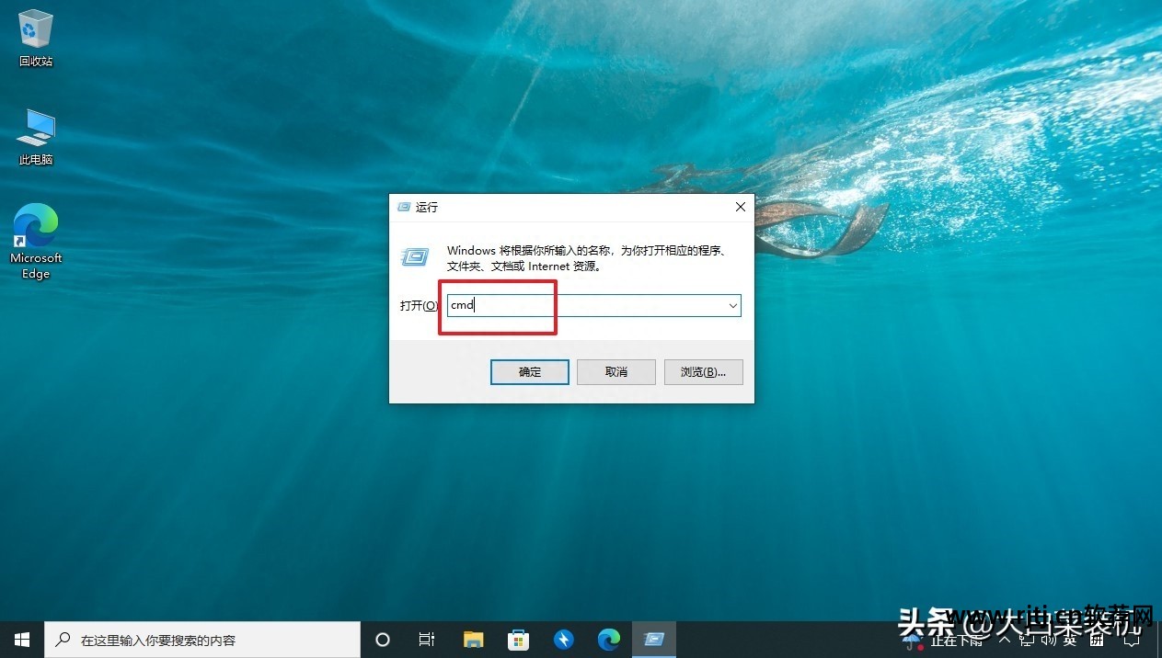The image size is (1162, 658).
Task: Click the 确定 (OK) button
Action: (530, 372)
